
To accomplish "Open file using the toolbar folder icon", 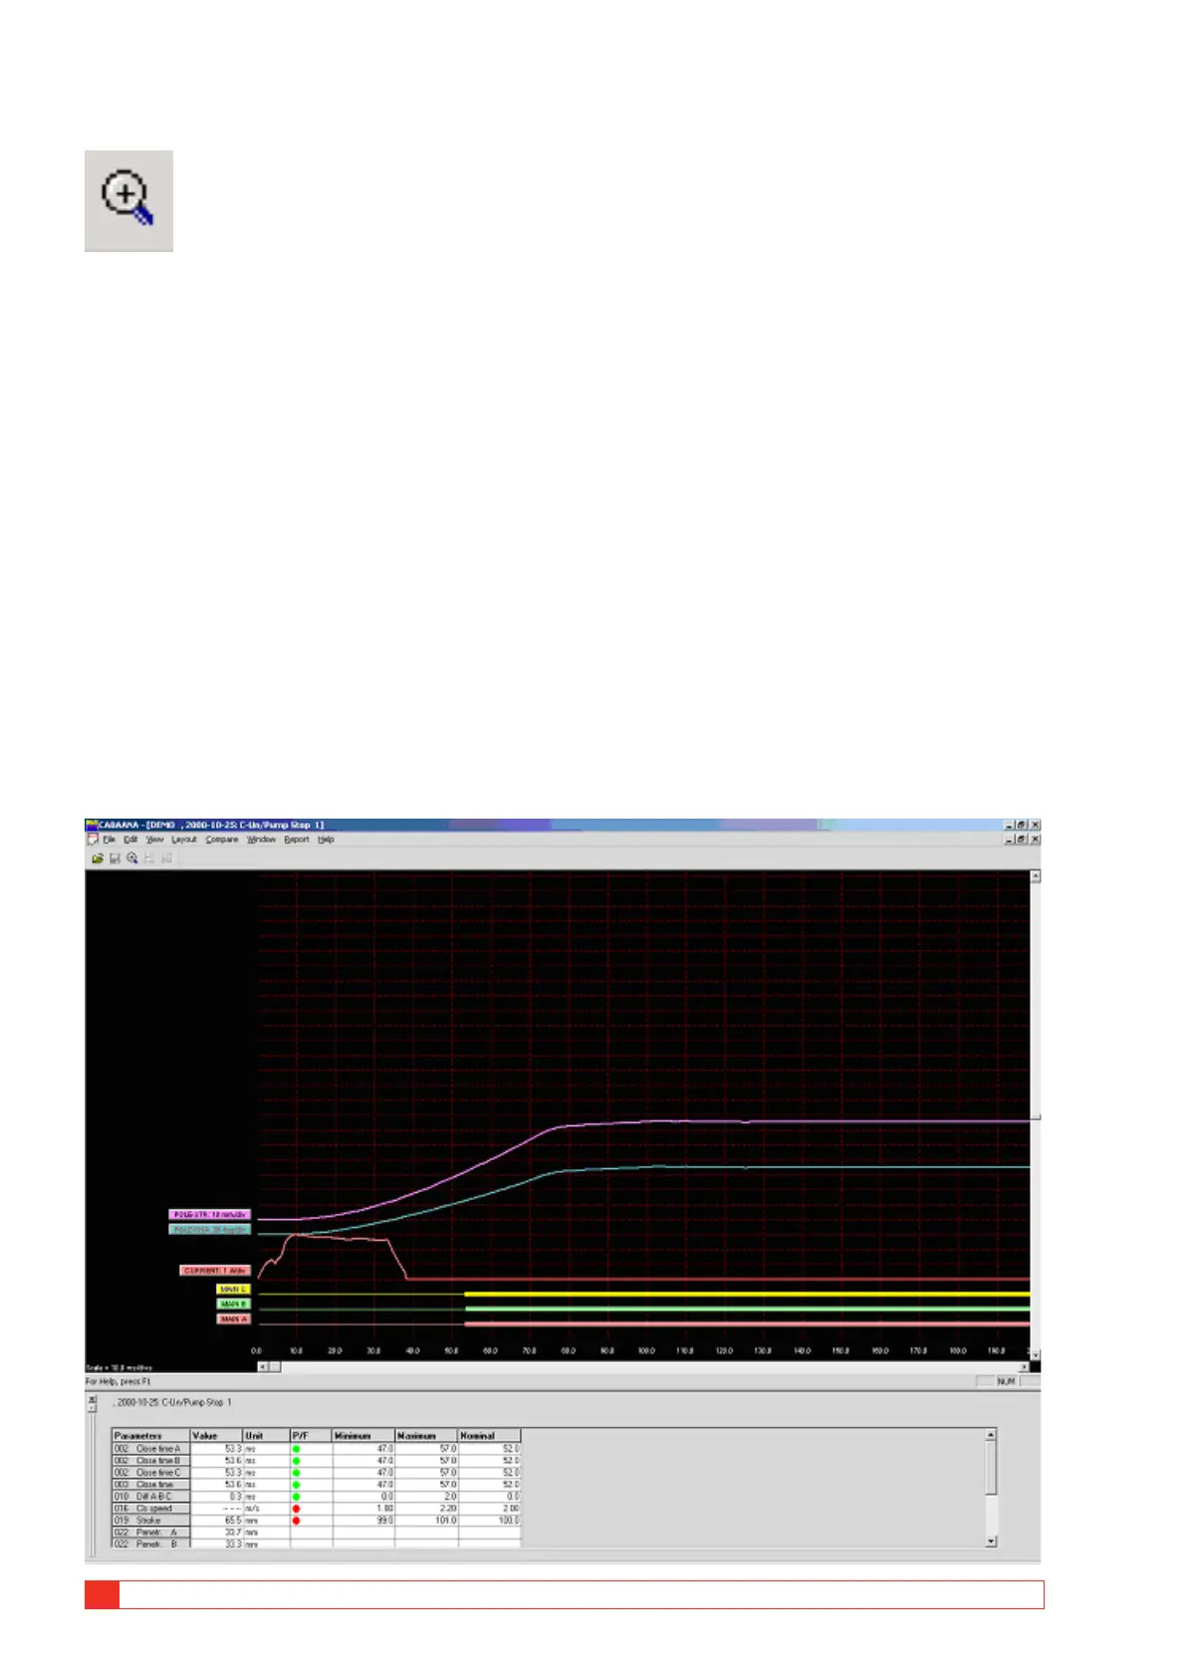I will point(98,858).
